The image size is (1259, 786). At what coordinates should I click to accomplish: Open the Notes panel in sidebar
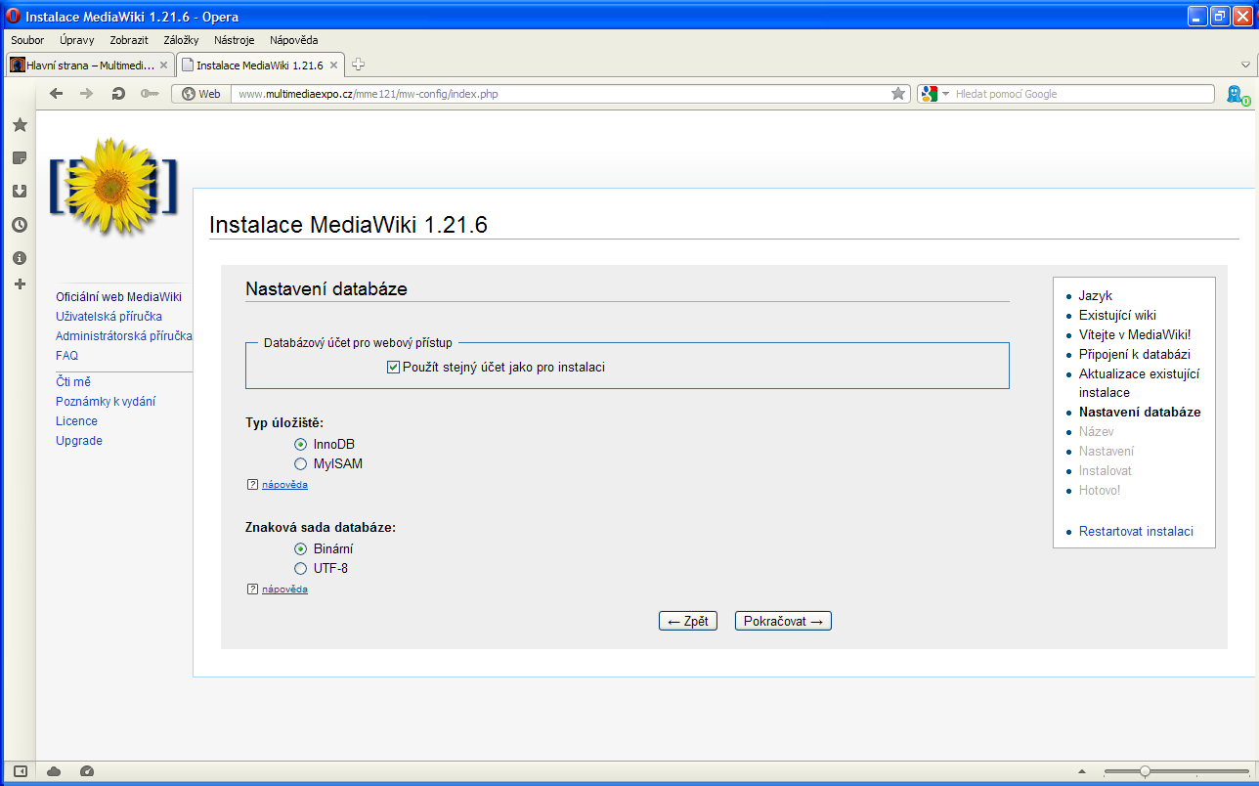[20, 158]
